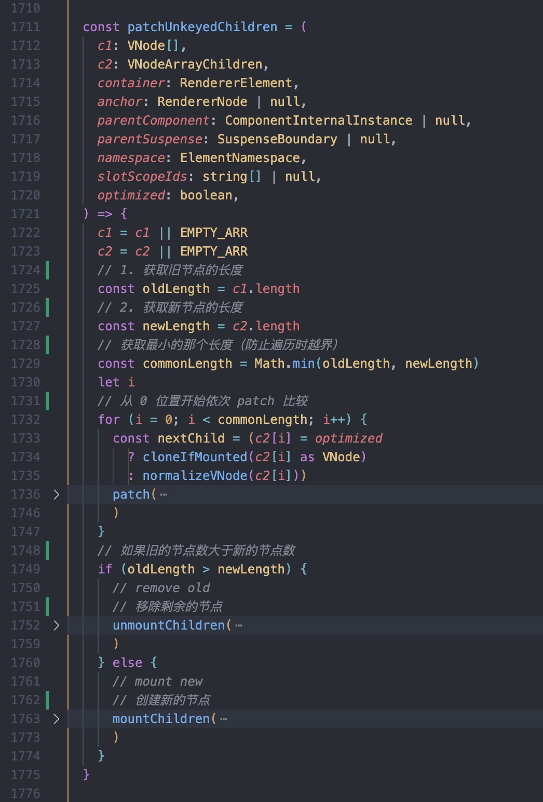Expand the folded unmountChildren( block chevron

pos(57,625)
